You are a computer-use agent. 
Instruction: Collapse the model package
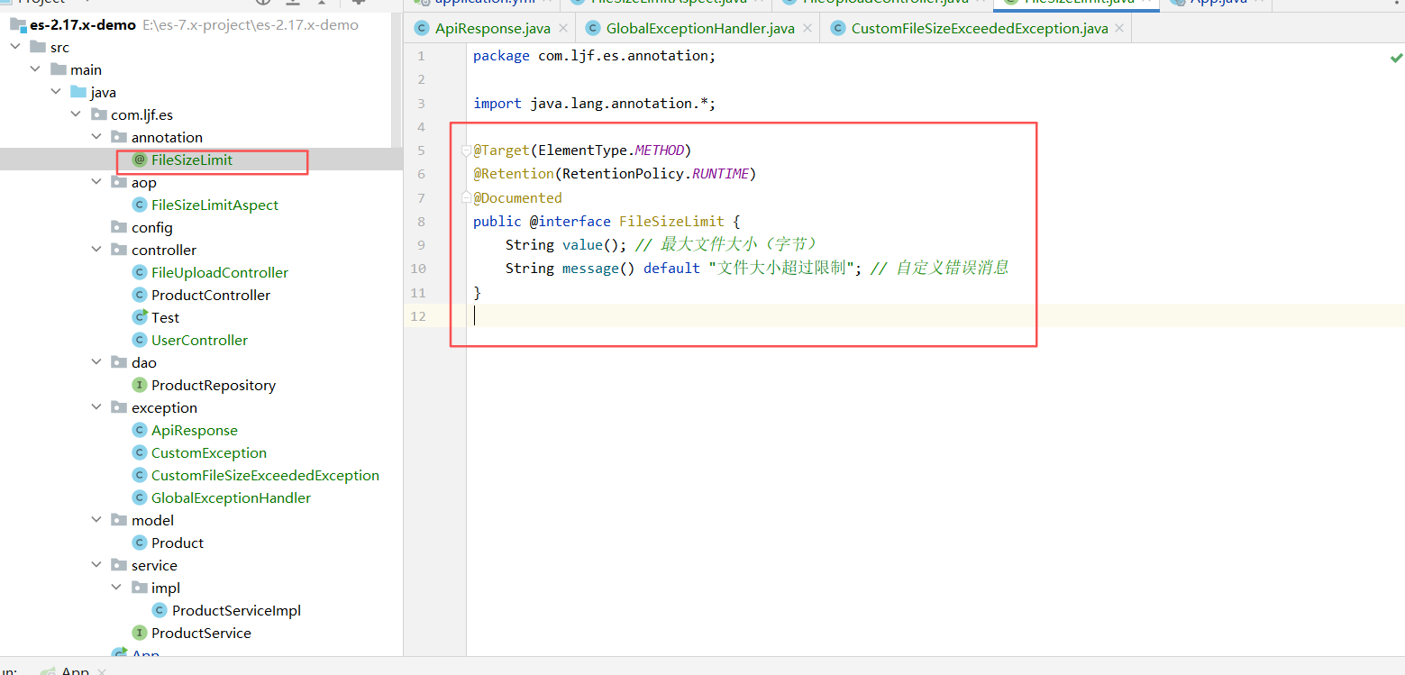tap(97, 520)
